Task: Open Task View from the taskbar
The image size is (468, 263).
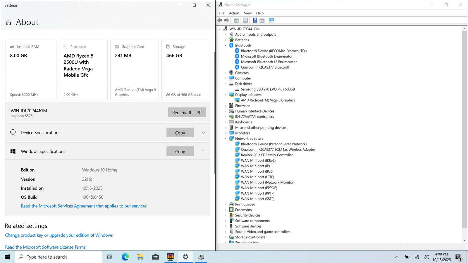Action: coord(110,257)
